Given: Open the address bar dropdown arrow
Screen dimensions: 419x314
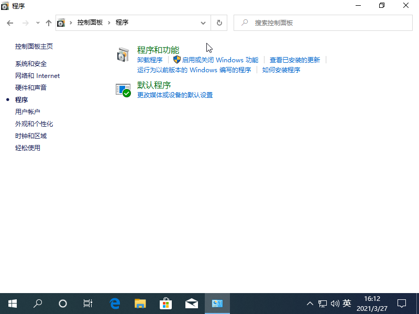Looking at the screenshot, I should (x=203, y=23).
